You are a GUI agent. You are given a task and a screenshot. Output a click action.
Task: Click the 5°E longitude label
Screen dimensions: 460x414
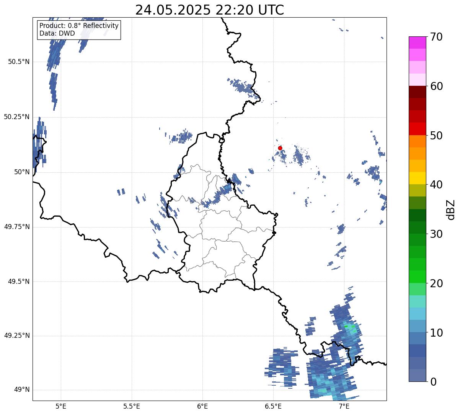pyautogui.click(x=61, y=406)
